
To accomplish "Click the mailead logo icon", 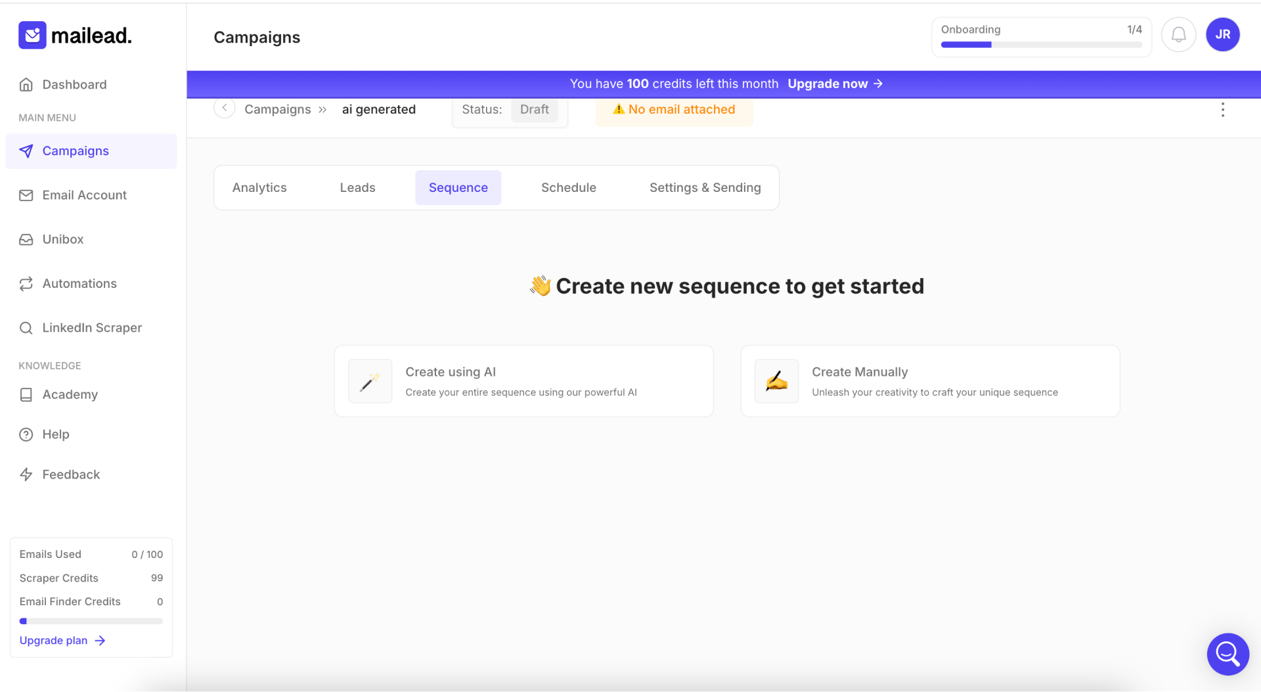I will (x=32, y=35).
